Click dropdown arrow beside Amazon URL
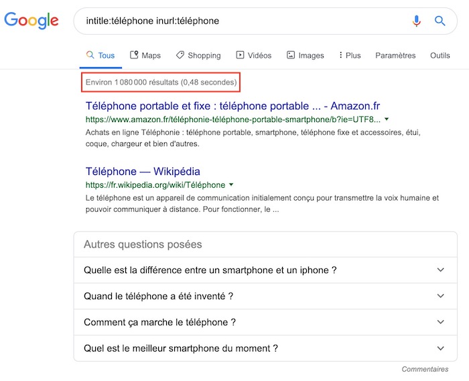Viewport: 469px width, 381px height. (387, 119)
